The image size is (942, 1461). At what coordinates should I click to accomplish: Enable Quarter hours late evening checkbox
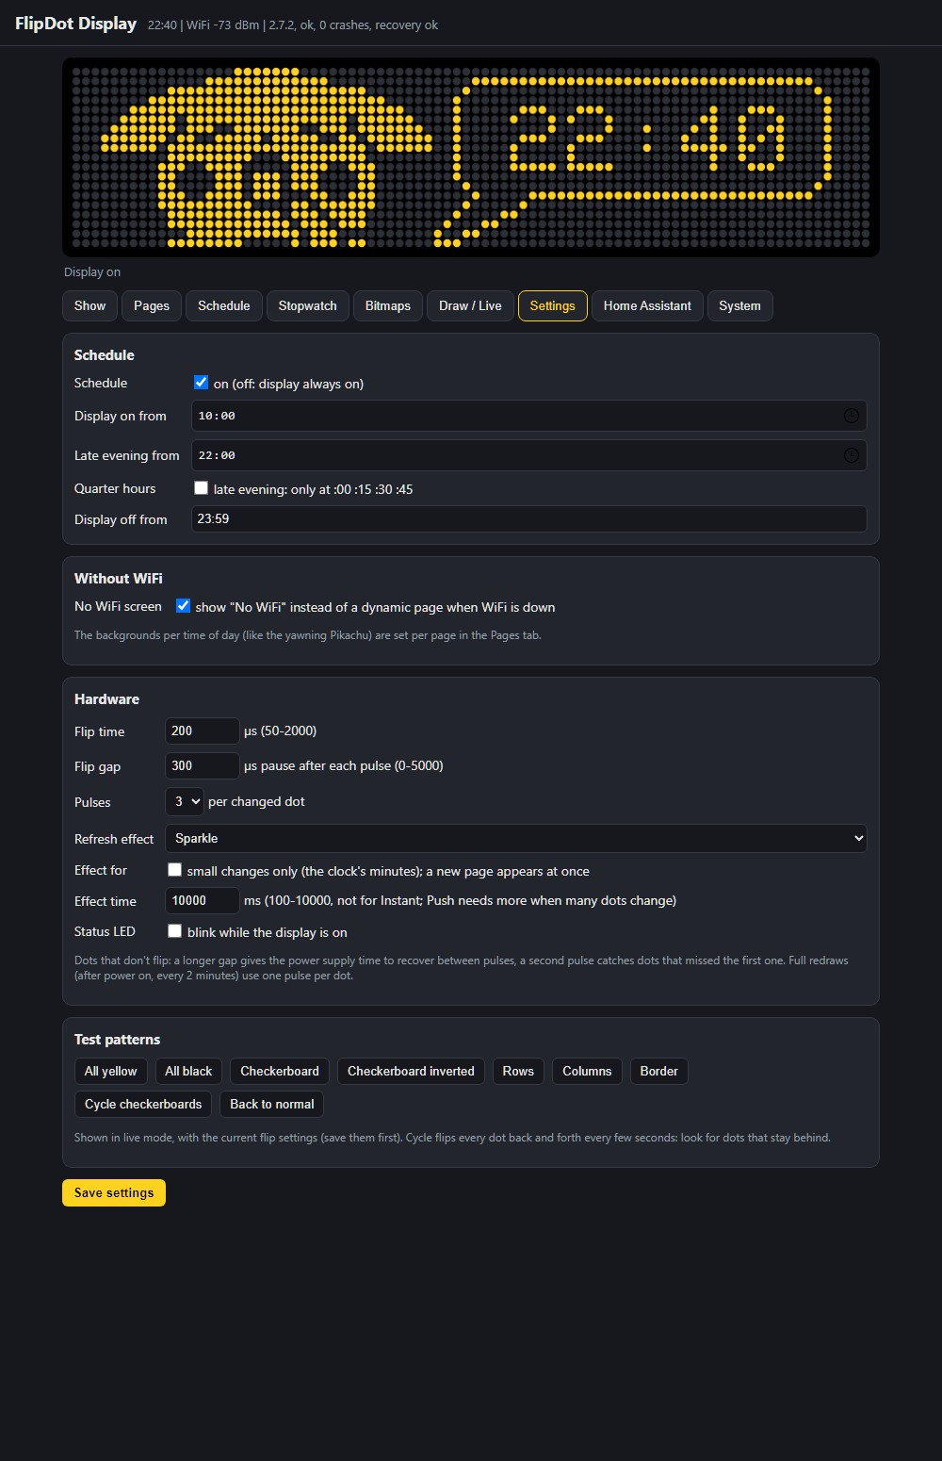pyautogui.click(x=201, y=488)
